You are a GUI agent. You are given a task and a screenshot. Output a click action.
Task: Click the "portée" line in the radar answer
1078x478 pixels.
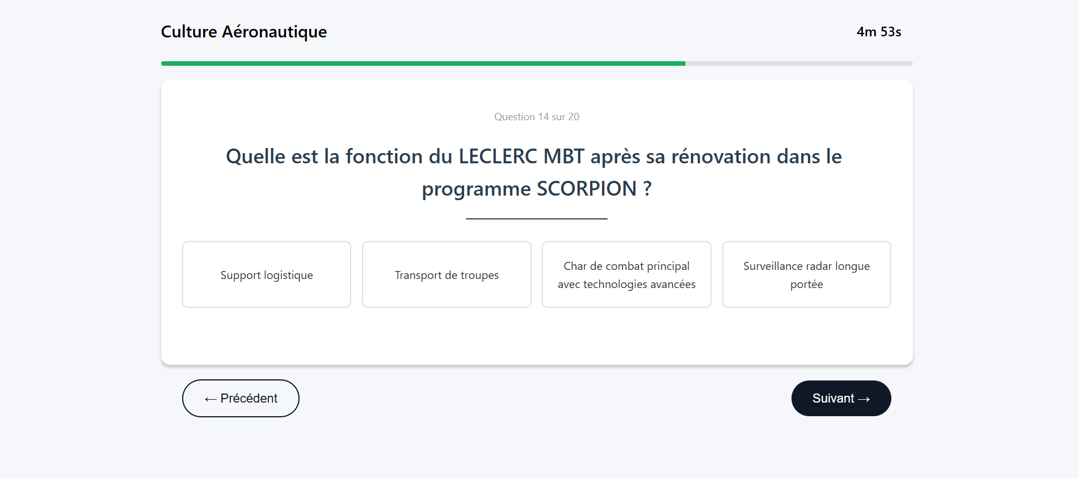click(806, 285)
